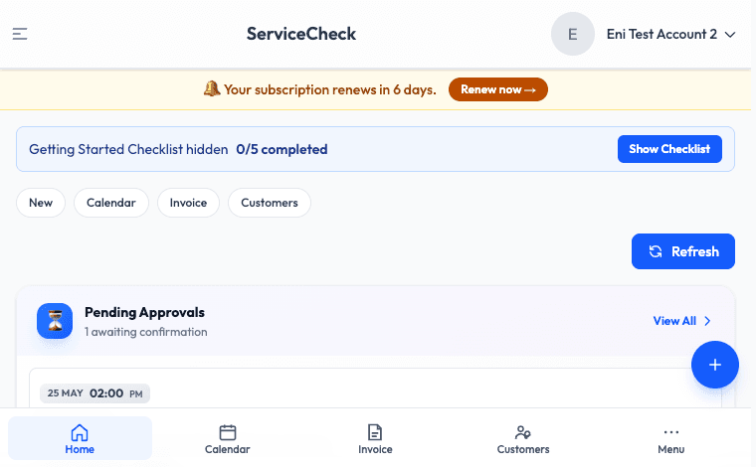Open Calendar tab in bottom navigation
The width and height of the screenshot is (756, 467).
pos(227,439)
